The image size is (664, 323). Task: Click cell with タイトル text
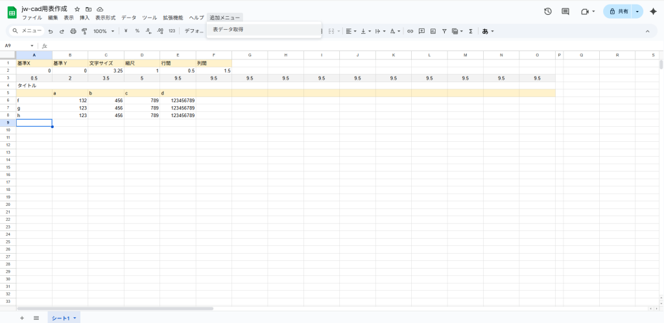(34, 85)
